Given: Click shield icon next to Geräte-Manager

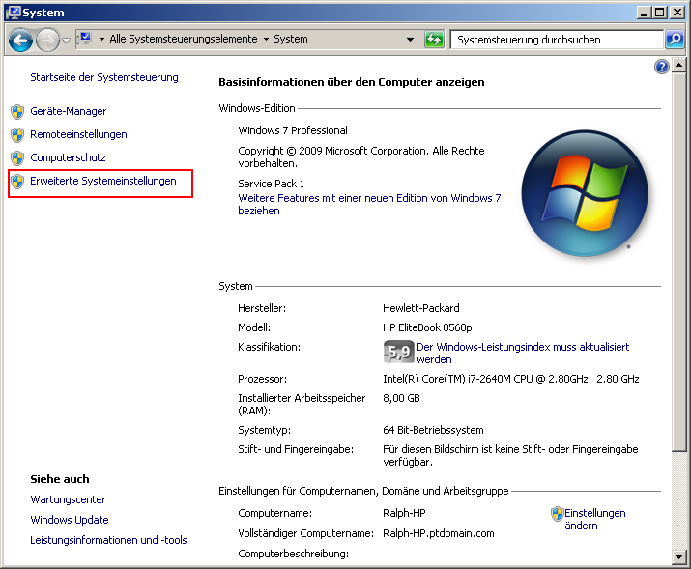Looking at the screenshot, I should (x=17, y=112).
